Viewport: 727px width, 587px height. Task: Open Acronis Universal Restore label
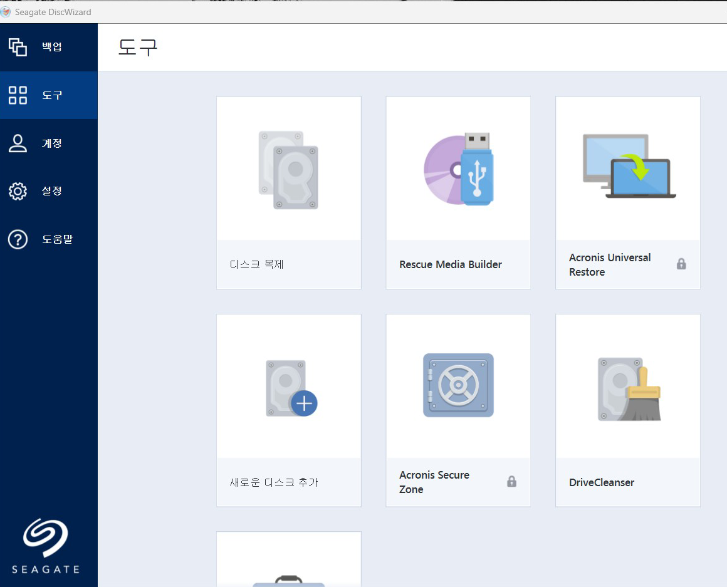(x=610, y=264)
